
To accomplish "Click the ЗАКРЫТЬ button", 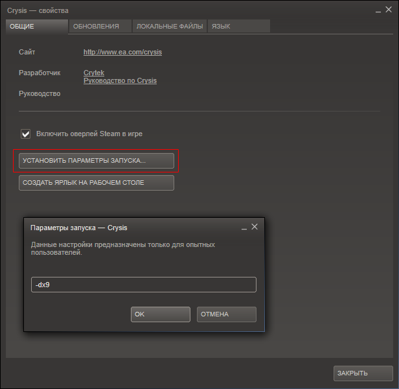I will point(363,373).
